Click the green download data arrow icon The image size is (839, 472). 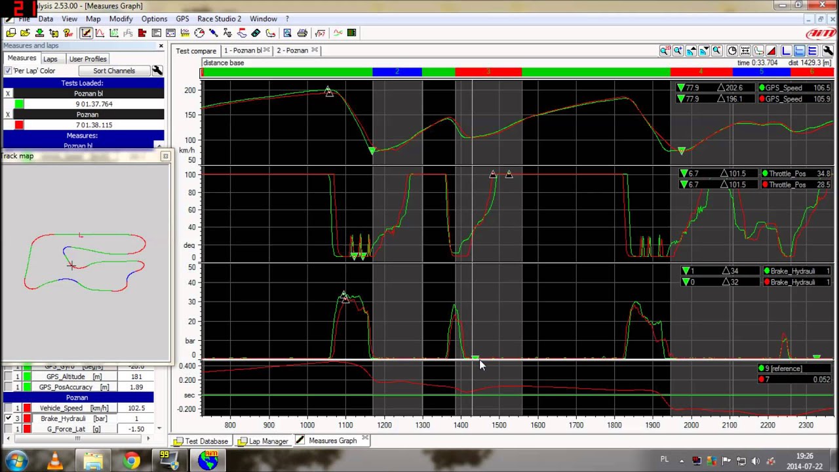coord(39,33)
